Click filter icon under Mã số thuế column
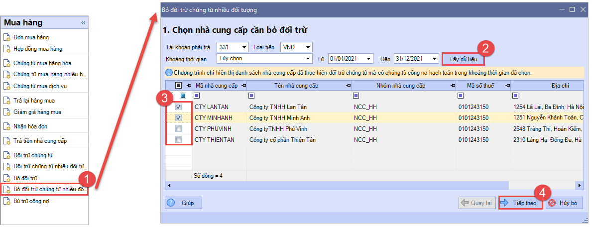592x227 pixels. [460, 96]
